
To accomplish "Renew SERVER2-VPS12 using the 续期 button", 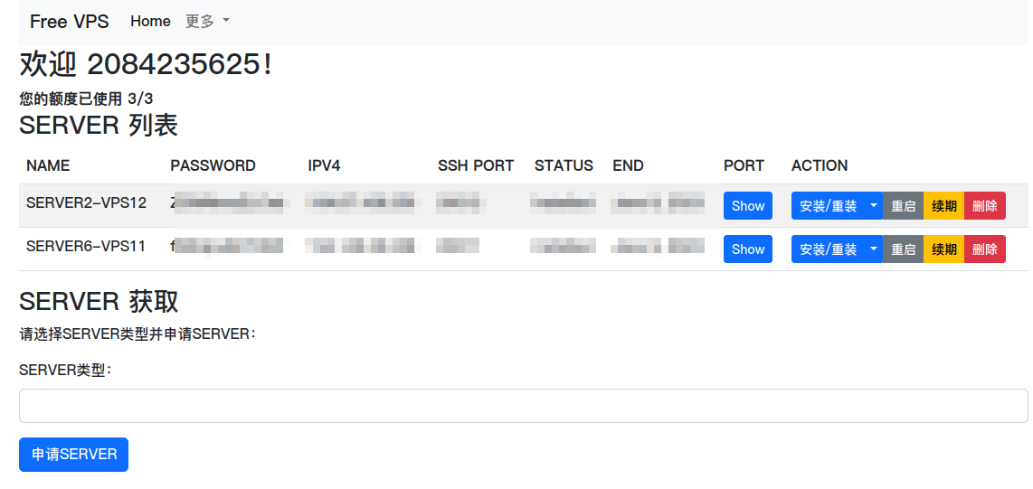I will pyautogui.click(x=943, y=206).
